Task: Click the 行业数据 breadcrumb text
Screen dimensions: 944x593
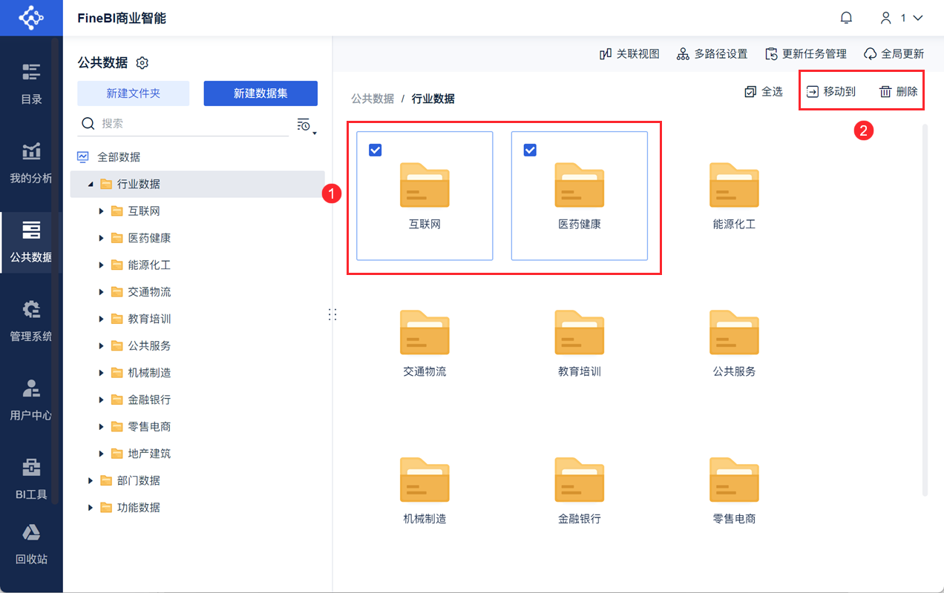Action: pos(433,99)
